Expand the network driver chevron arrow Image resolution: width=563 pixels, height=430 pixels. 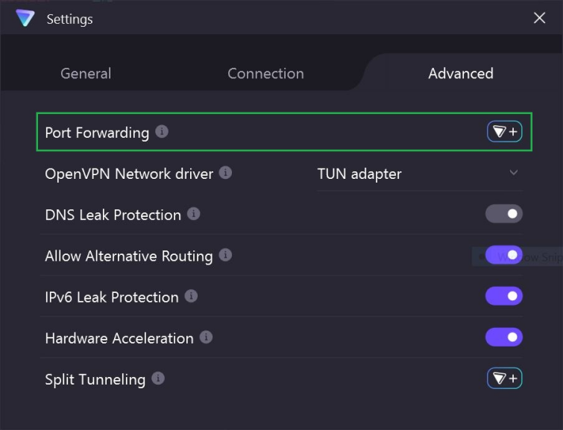pyautogui.click(x=514, y=173)
